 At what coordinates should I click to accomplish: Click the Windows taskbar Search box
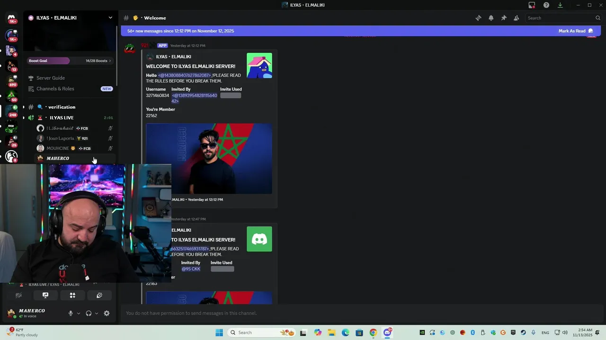(261, 332)
